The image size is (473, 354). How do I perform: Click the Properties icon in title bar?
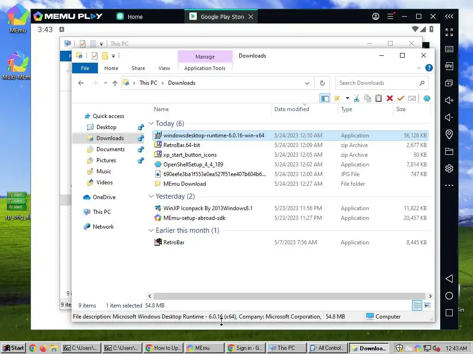[94, 56]
